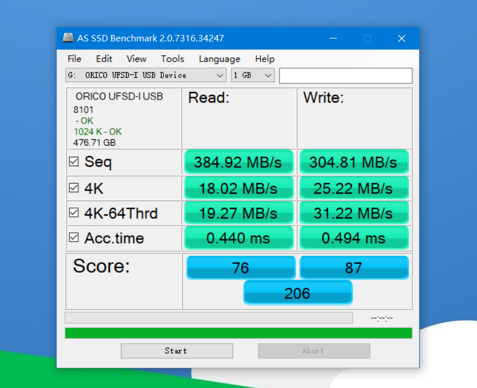The width and height of the screenshot is (477, 388).
Task: Click the write access time 0.494 ms
Action: [354, 238]
